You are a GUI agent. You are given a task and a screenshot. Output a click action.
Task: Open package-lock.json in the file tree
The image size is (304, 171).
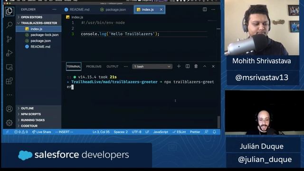38,35
